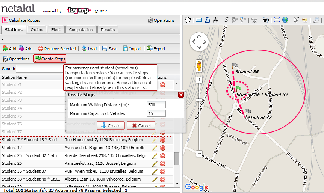Select the polygon selection map tool
The image size is (324, 193).
[x=207, y=20]
